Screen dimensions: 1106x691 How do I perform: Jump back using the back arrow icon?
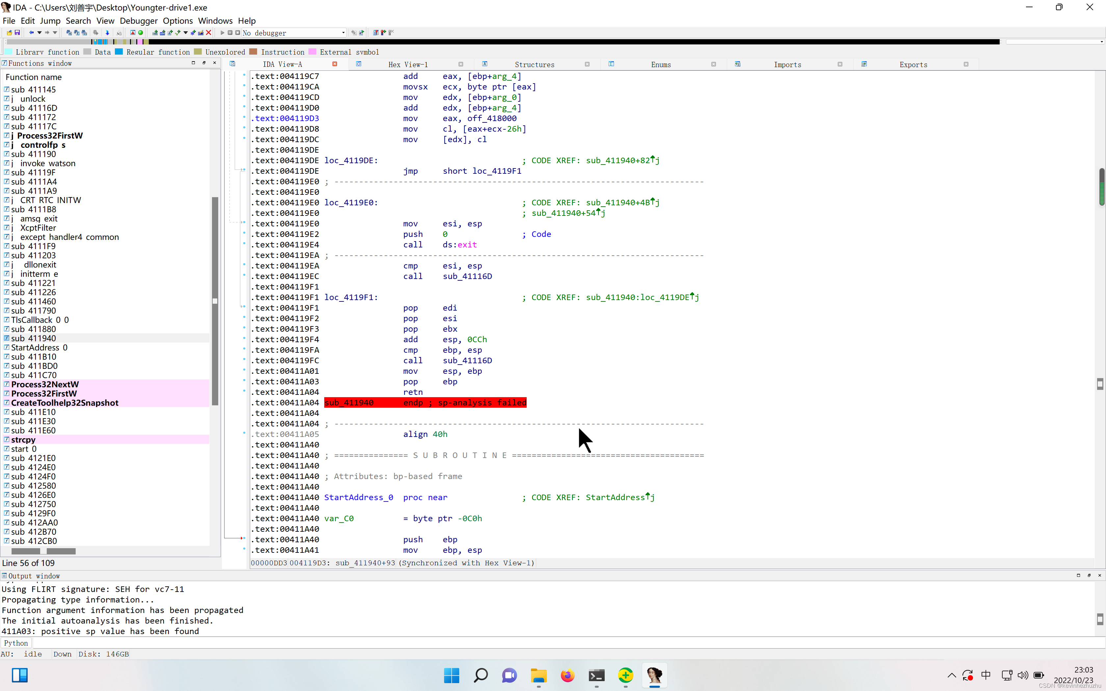click(31, 33)
